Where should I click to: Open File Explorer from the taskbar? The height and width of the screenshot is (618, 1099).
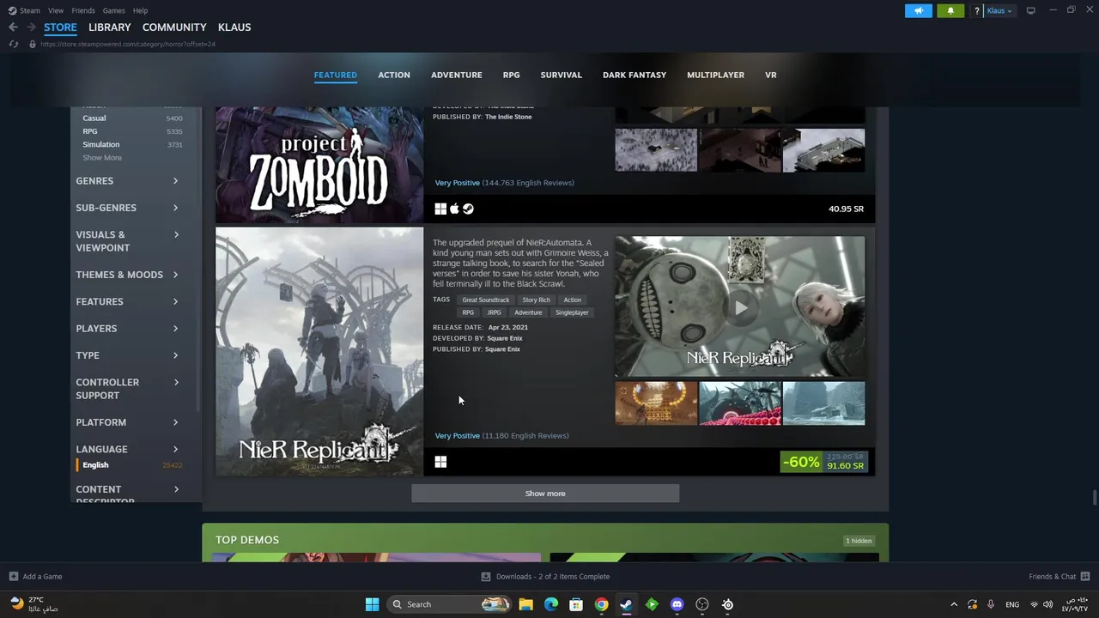pyautogui.click(x=525, y=604)
